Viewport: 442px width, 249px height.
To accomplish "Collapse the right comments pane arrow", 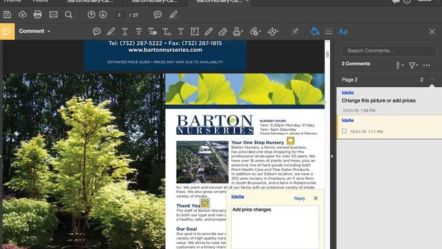I will (x=332, y=156).
